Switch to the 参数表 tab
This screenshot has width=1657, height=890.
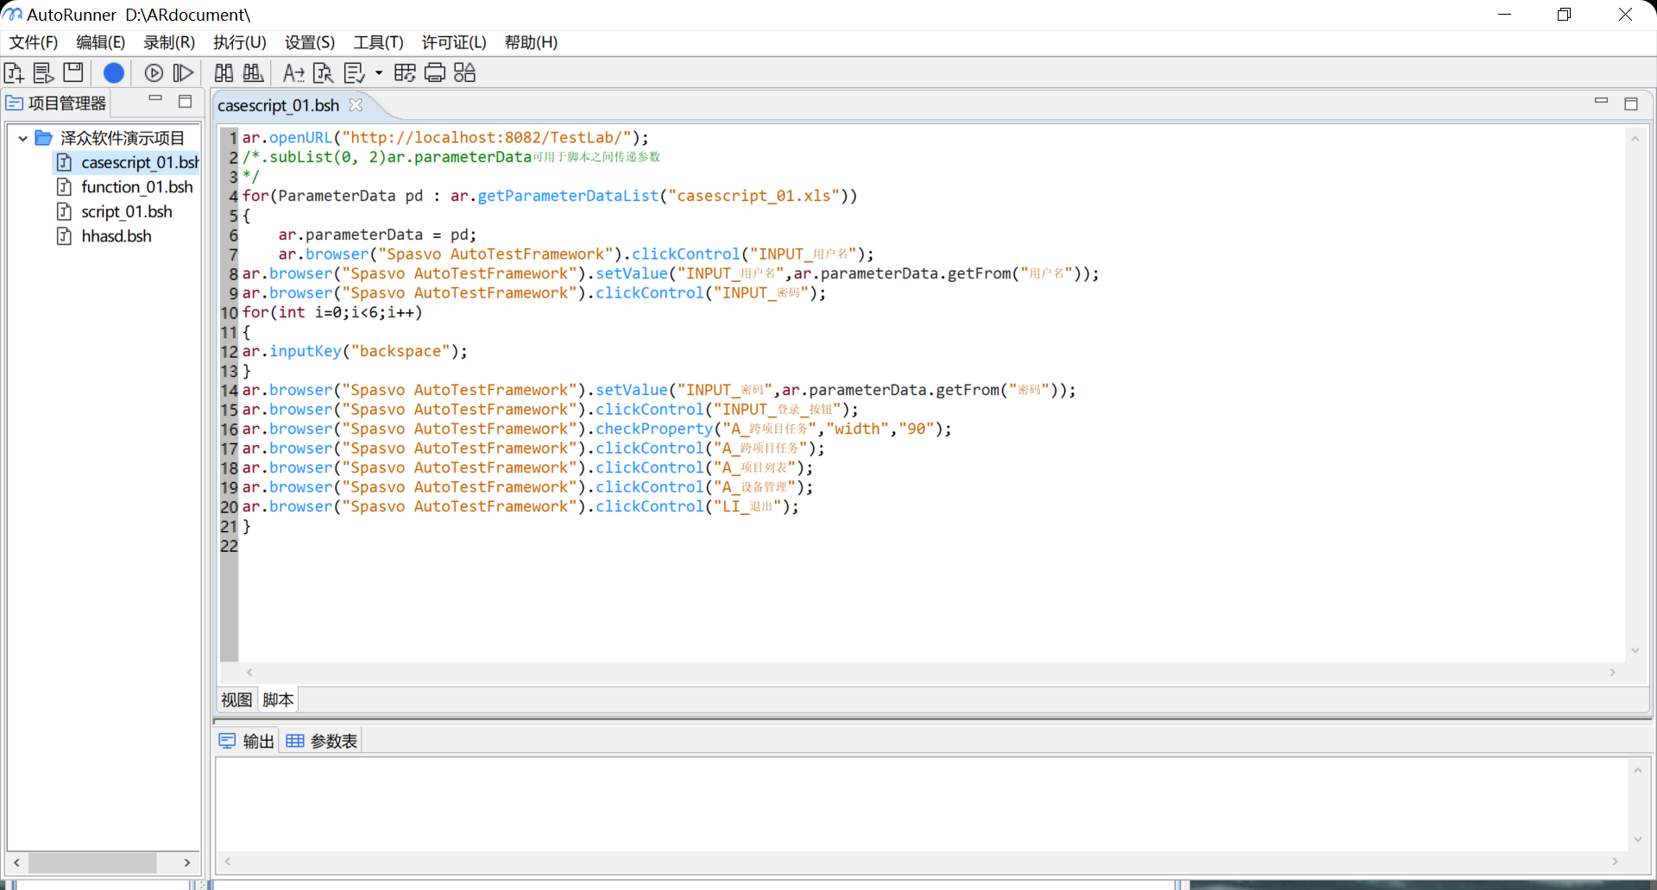pyautogui.click(x=322, y=741)
